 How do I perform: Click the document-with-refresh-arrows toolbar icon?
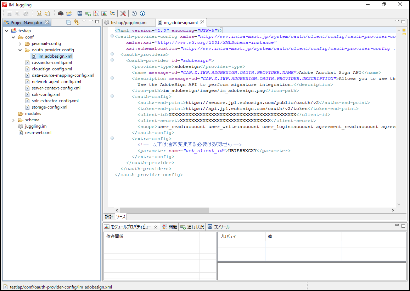coord(48,13)
